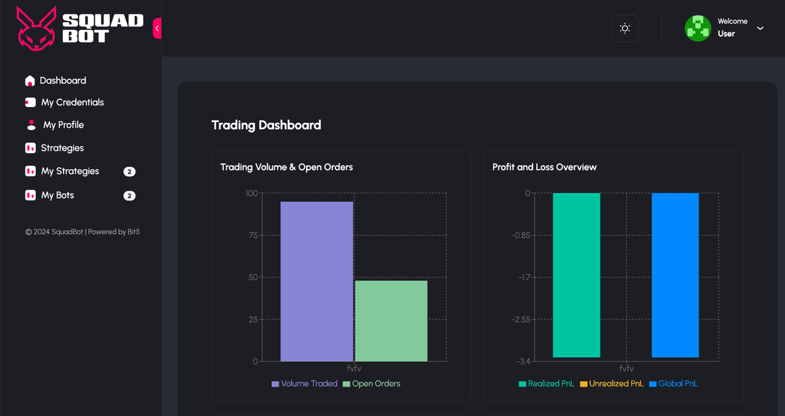The image size is (785, 416).
Task: Click the SquadBot rabbit logo
Action: point(36,27)
